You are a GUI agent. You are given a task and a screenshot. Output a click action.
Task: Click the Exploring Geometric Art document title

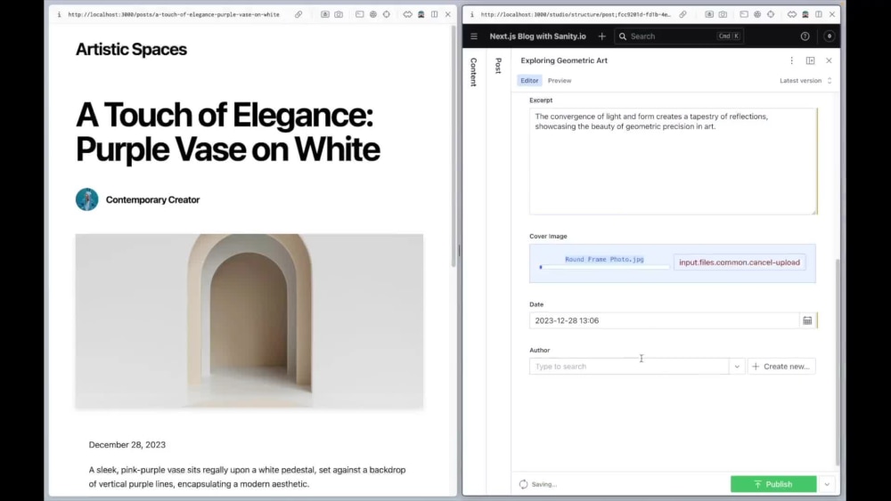point(564,61)
